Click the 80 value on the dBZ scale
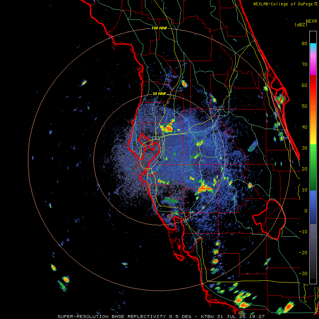Screen dimensions: 319x319 [x=304, y=44]
